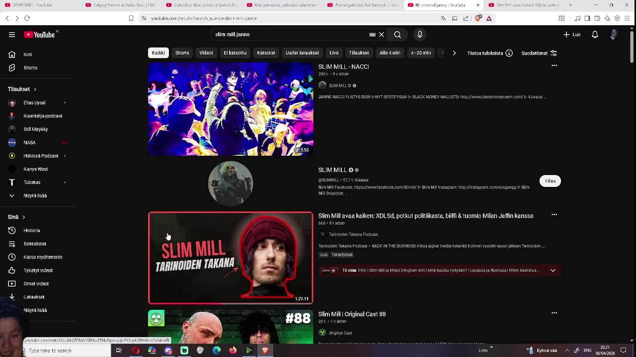Click the search magnifier button

coord(397,35)
